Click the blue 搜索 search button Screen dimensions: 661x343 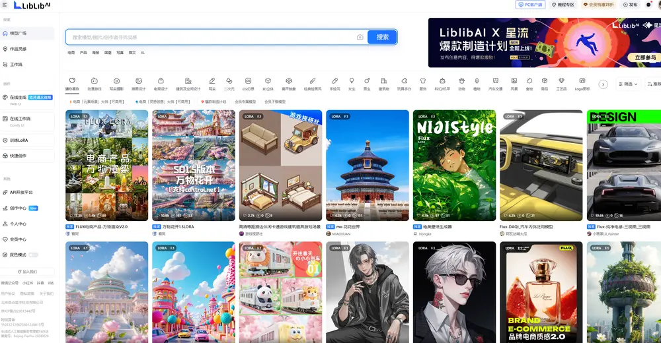pyautogui.click(x=382, y=38)
